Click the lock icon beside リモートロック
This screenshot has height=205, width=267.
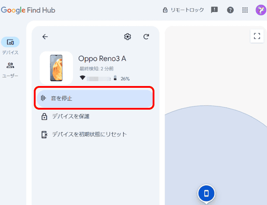[x=166, y=10]
